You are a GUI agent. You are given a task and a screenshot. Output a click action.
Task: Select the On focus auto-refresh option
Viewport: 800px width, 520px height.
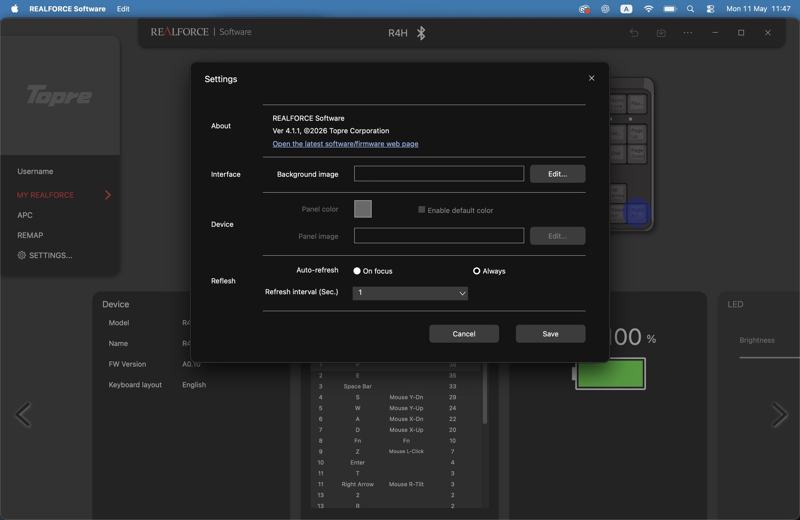(x=357, y=271)
